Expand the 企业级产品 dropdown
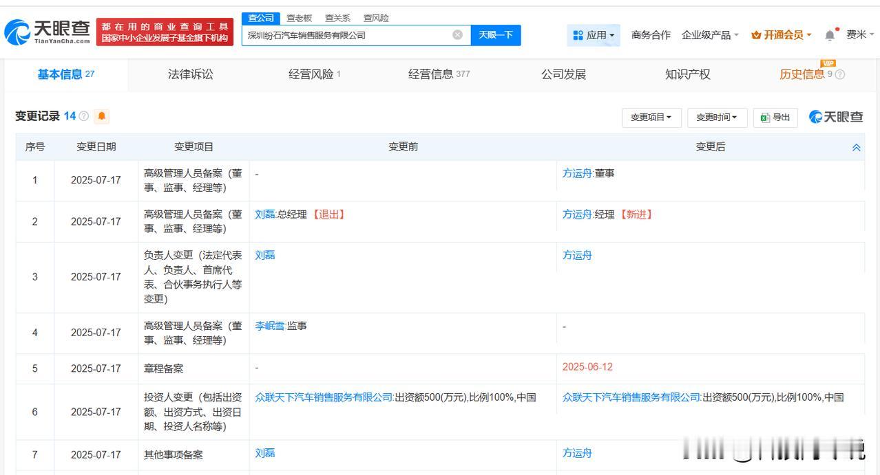Screen dimensions: 880x475 [710, 35]
